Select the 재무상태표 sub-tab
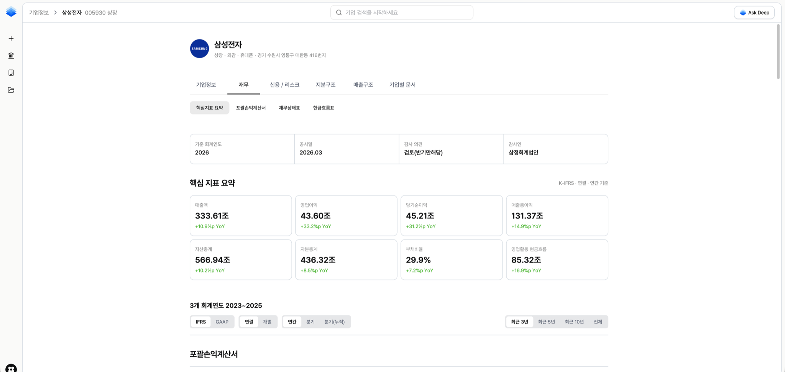This screenshot has width=785, height=372. tap(289, 108)
